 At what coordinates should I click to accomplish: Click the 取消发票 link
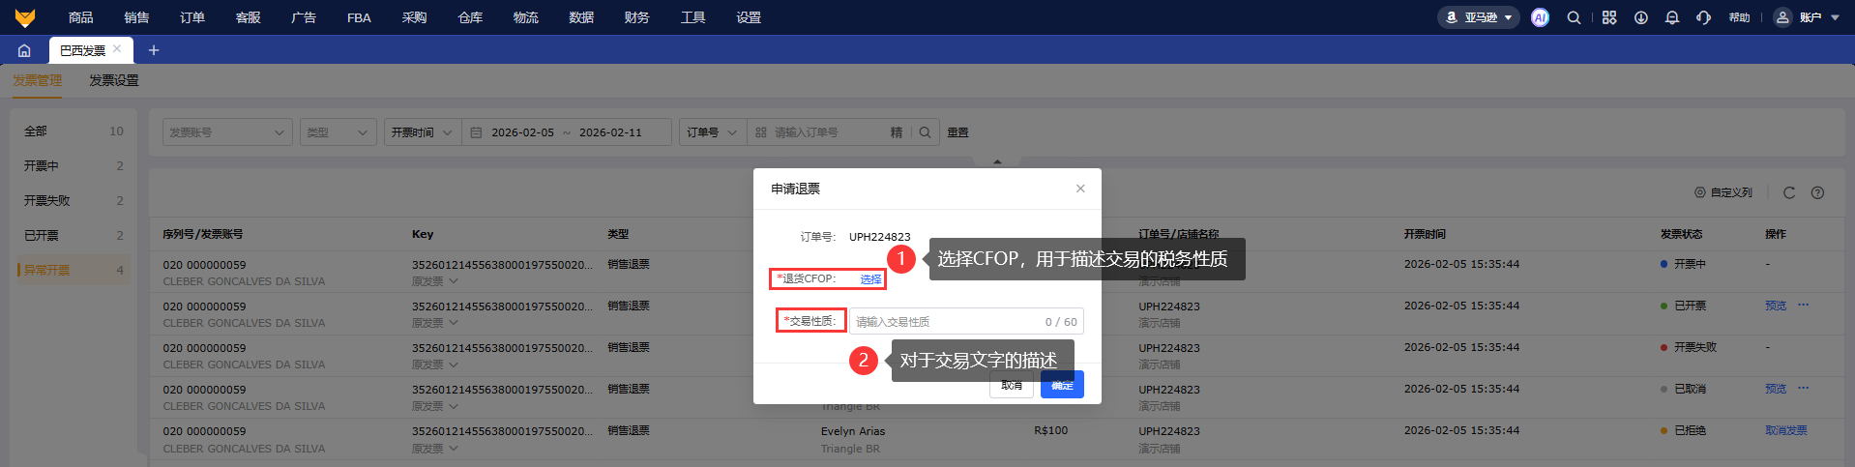(x=1786, y=430)
